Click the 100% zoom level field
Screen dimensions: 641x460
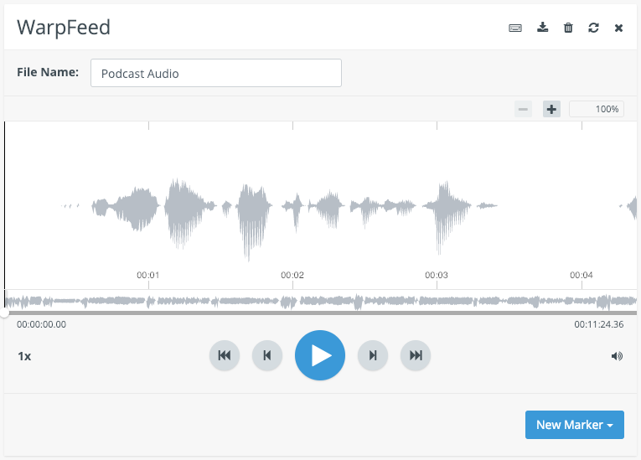(x=597, y=109)
